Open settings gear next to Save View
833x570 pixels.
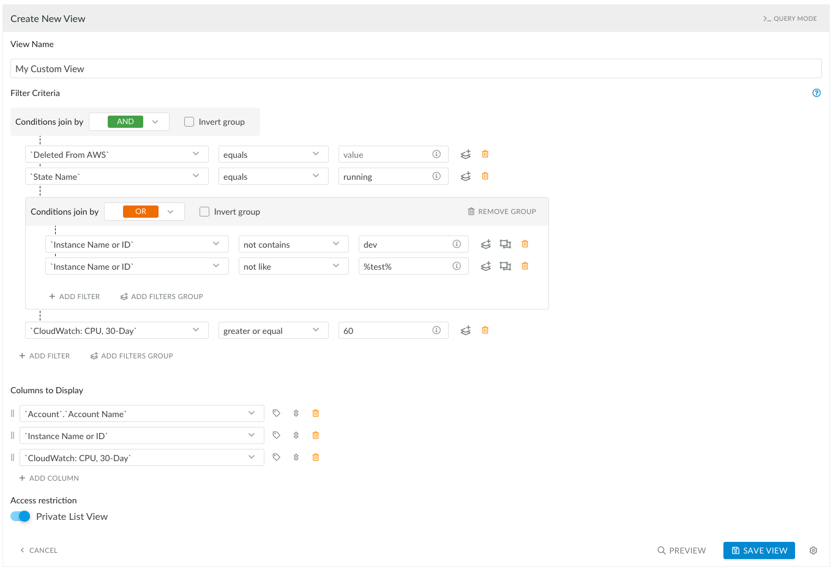[x=813, y=550]
